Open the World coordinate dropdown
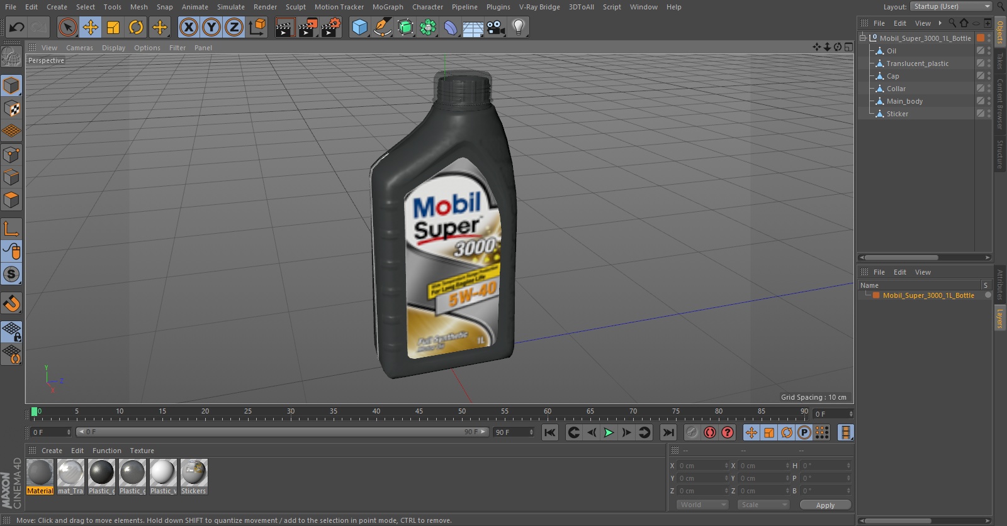The width and height of the screenshot is (1007, 526). (702, 505)
